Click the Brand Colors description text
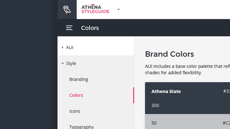Viewport: 230px width, 129px height. click(187, 69)
